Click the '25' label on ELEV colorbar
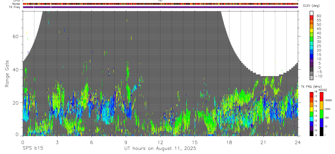Screen dimensions: 335x154 point(319,46)
